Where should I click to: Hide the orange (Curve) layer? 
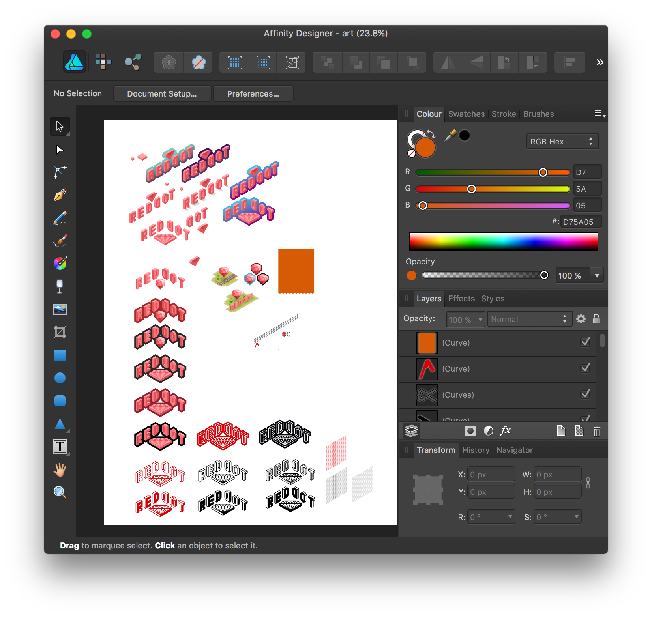point(586,342)
